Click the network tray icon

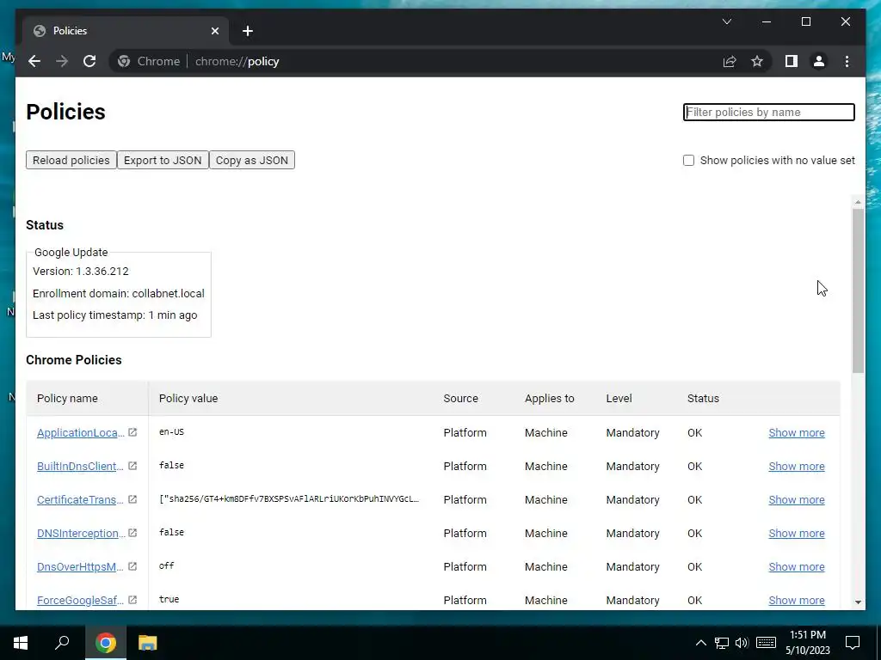(722, 643)
